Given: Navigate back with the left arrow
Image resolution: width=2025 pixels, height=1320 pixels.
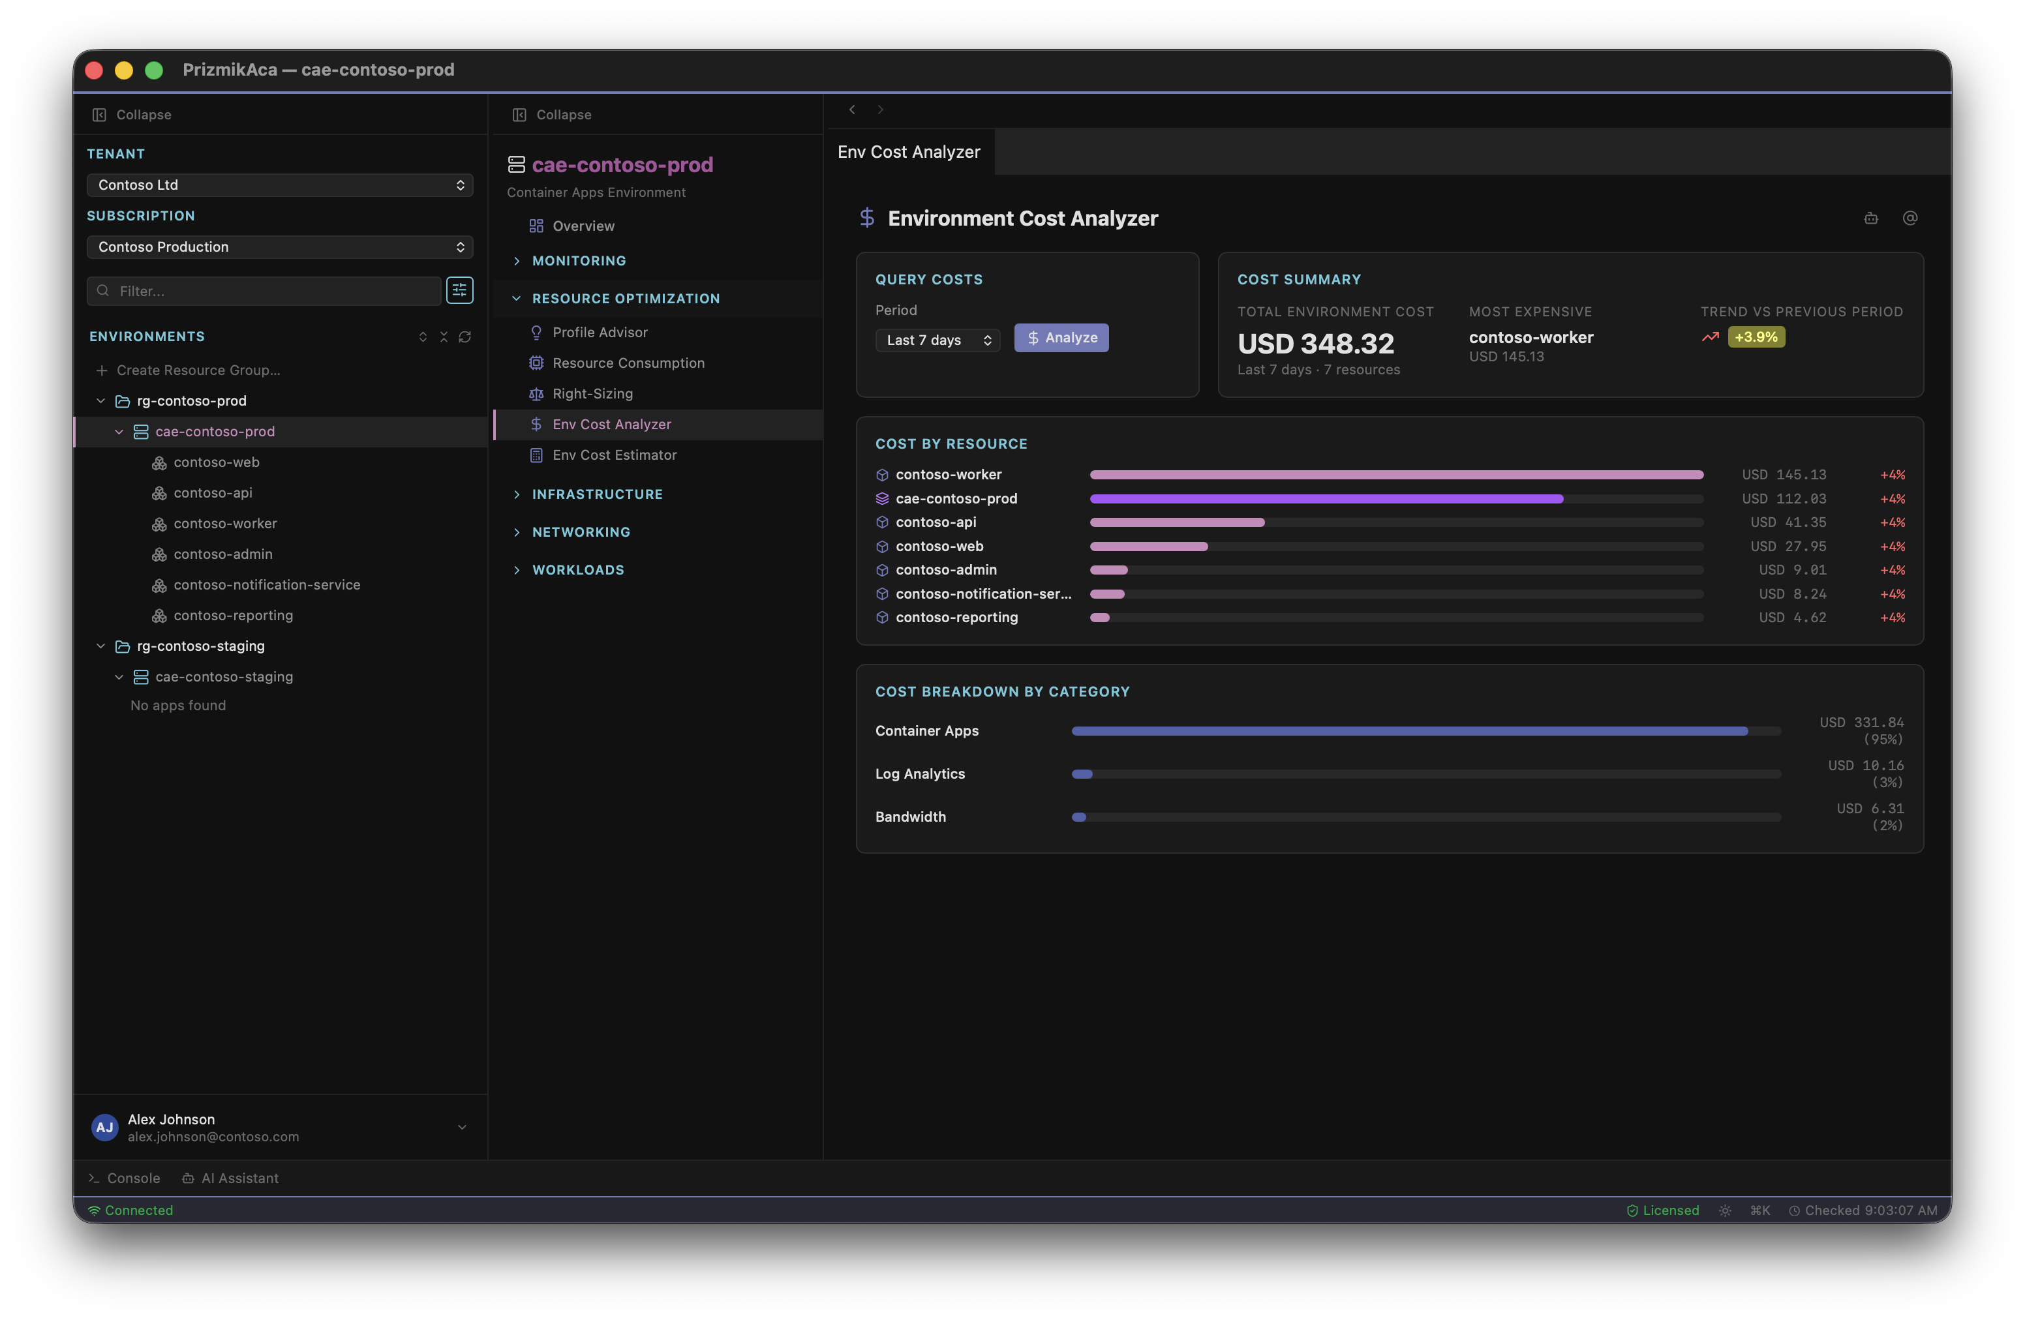Looking at the screenshot, I should 852,110.
